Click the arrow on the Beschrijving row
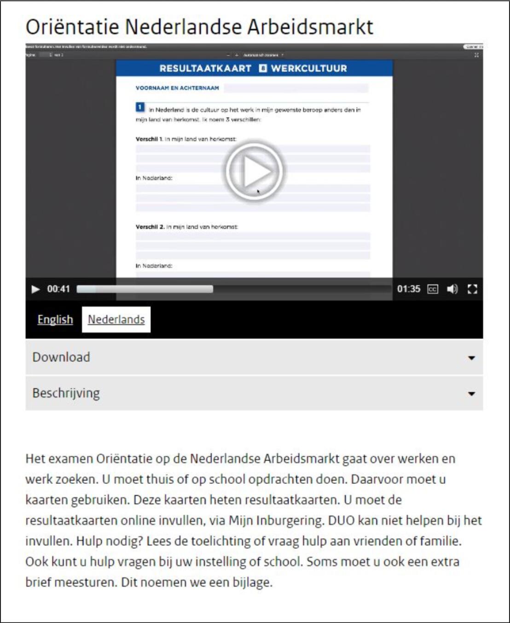510x623 pixels. [x=471, y=394]
